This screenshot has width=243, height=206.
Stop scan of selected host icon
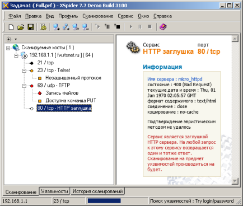click(x=117, y=27)
